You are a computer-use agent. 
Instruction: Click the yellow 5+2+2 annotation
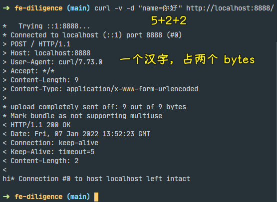tap(169, 20)
